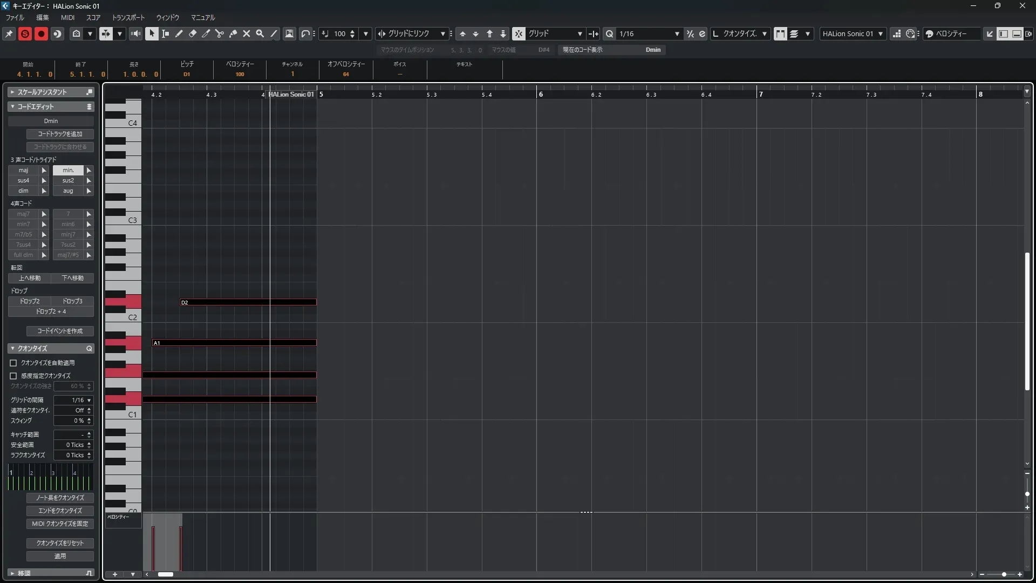
Task: Enable auto-apply quantize checkbox
Action: click(13, 363)
